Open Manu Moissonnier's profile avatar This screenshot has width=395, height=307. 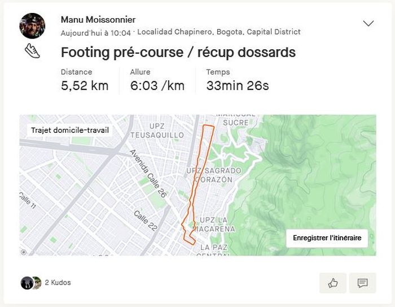pyautogui.click(x=32, y=25)
